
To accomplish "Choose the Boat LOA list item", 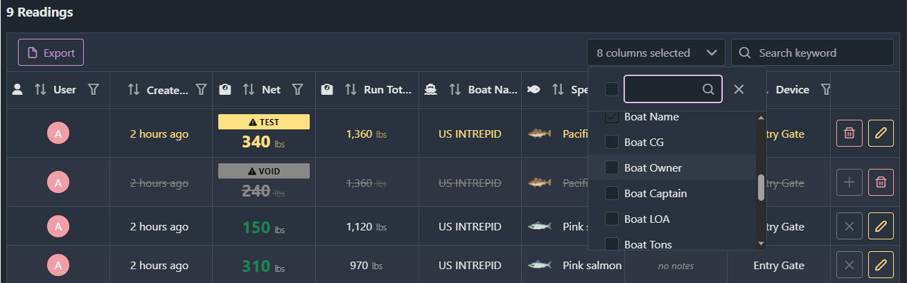I will coord(646,219).
